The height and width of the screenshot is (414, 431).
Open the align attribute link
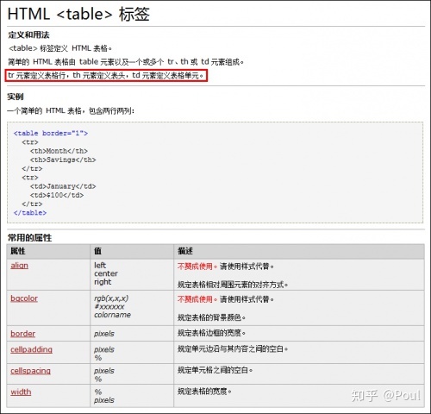19,266
